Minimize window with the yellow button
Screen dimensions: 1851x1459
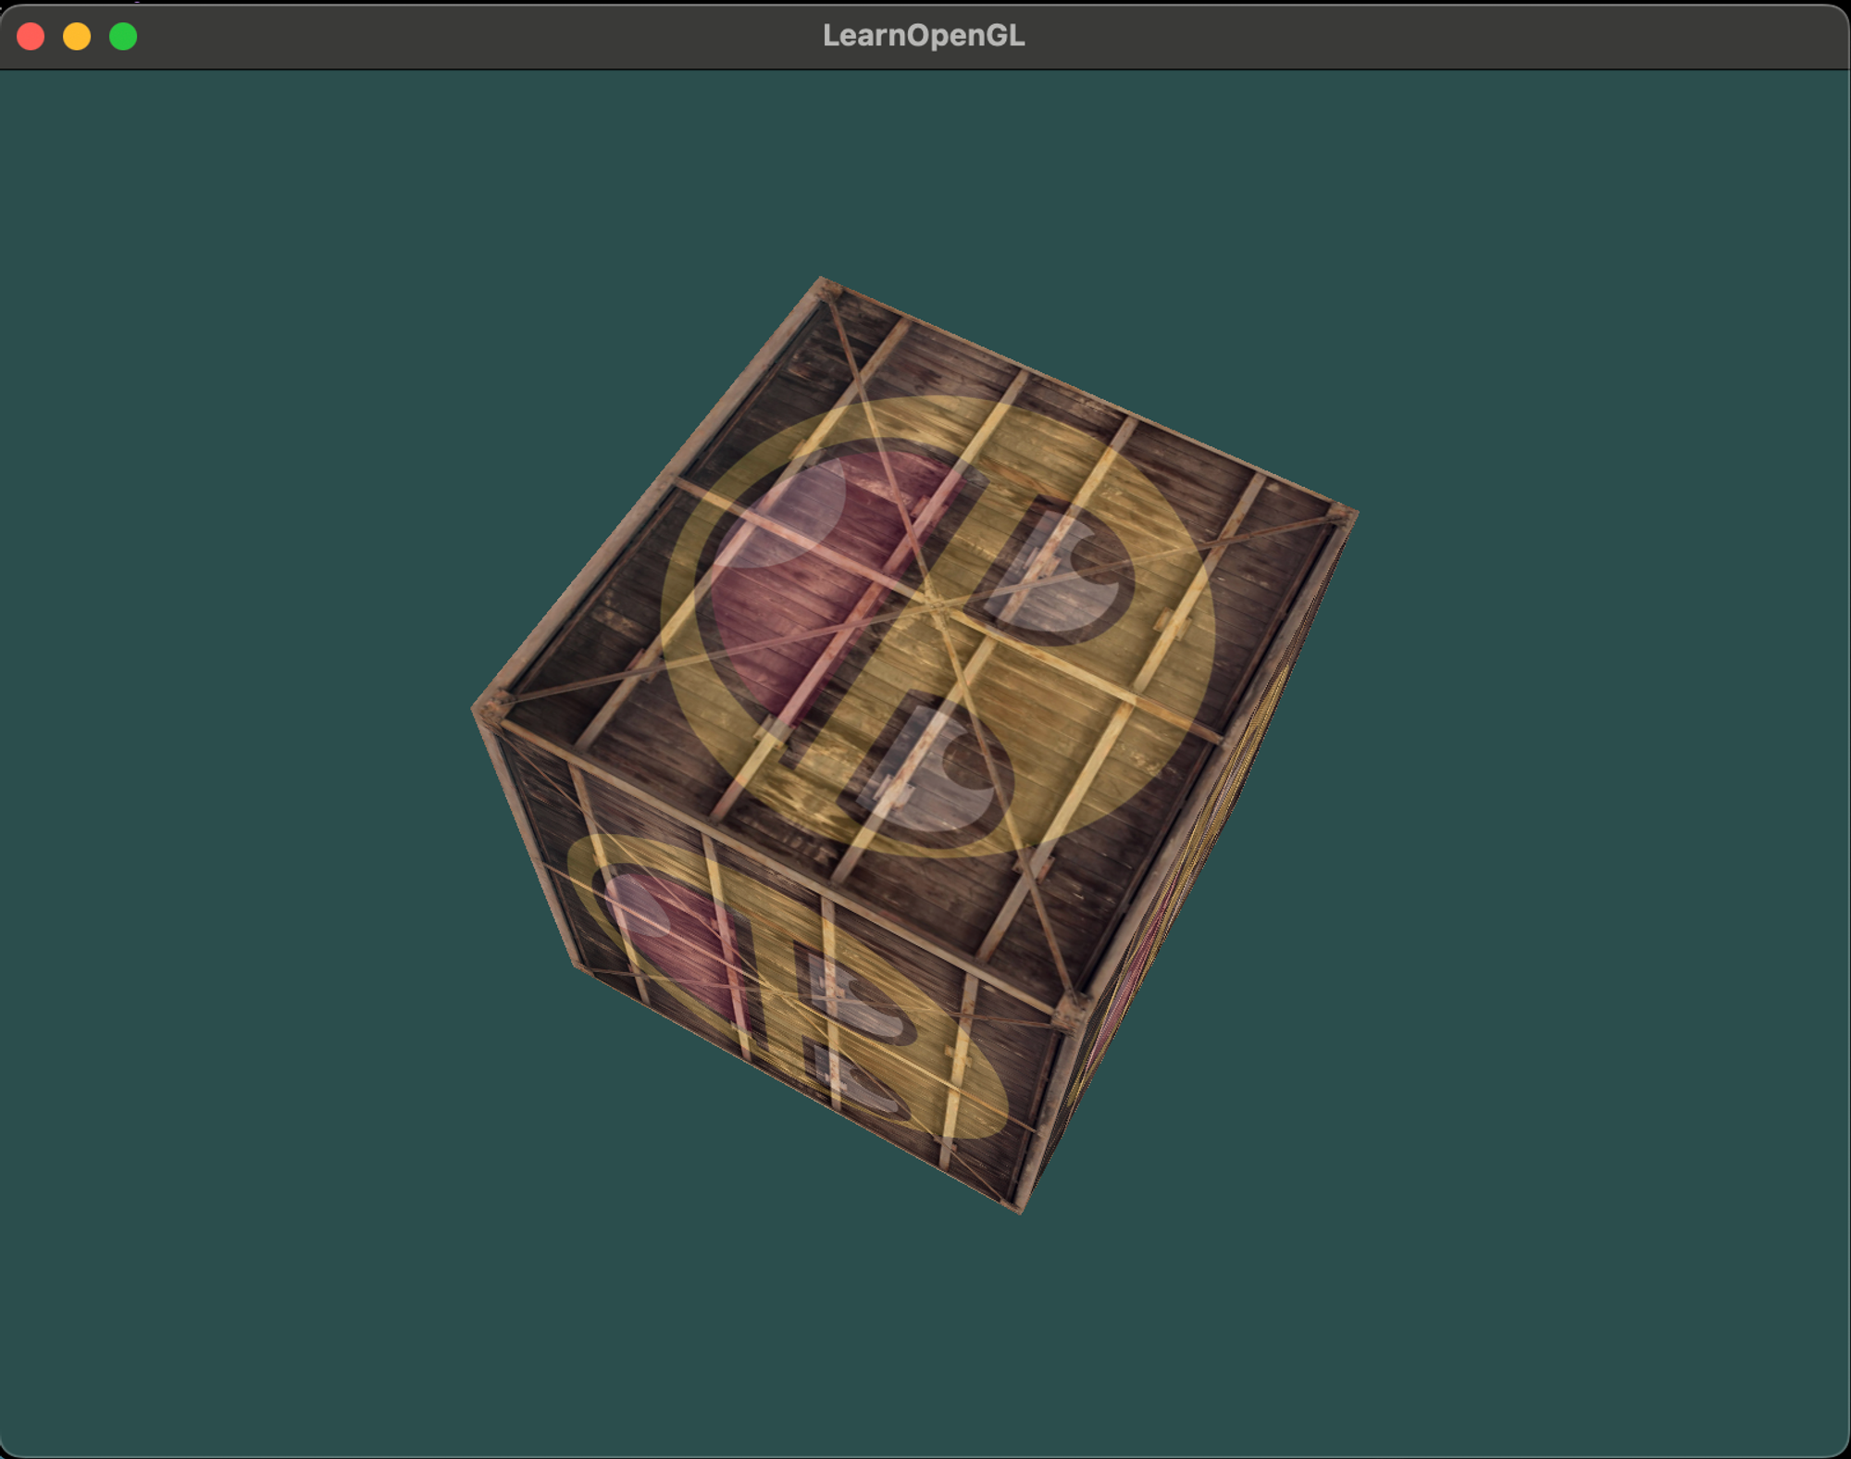tap(77, 36)
